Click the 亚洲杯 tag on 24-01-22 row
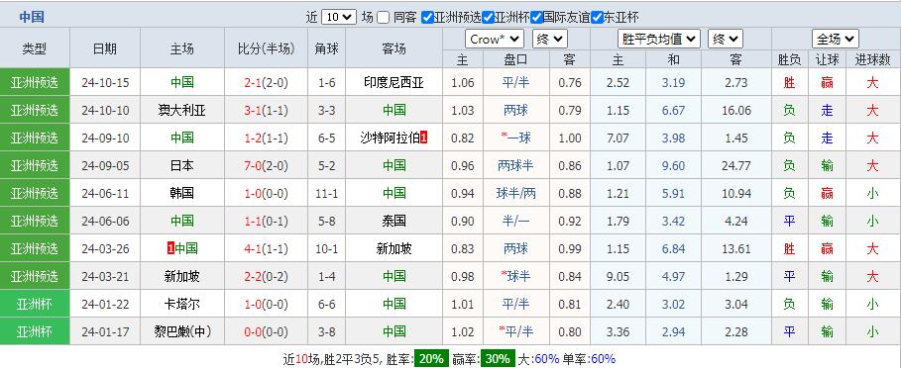This screenshot has height=368, width=901. (35, 304)
